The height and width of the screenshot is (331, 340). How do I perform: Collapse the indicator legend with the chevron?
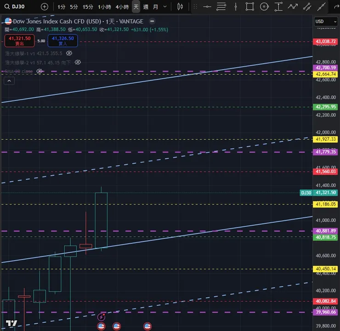[x=9, y=81]
